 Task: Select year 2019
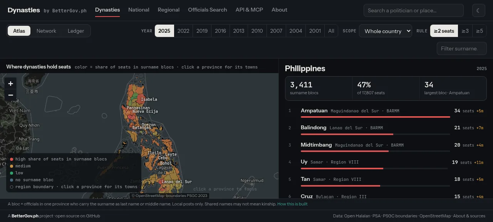tap(202, 31)
